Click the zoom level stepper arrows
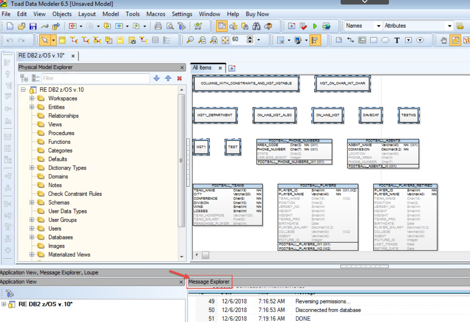The width and height of the screenshot is (470, 322). (x=250, y=40)
